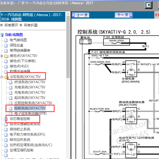Click the left sidebar scrollbar thumb
This screenshot has width=159, height=159.
coord(68,47)
